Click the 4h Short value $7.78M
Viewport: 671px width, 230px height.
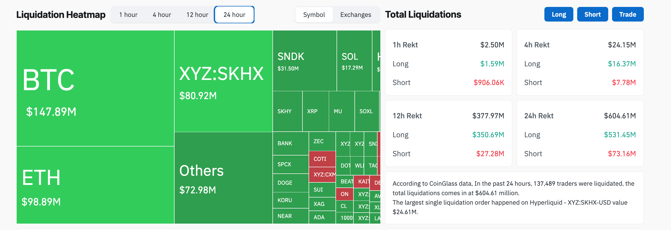pos(624,82)
